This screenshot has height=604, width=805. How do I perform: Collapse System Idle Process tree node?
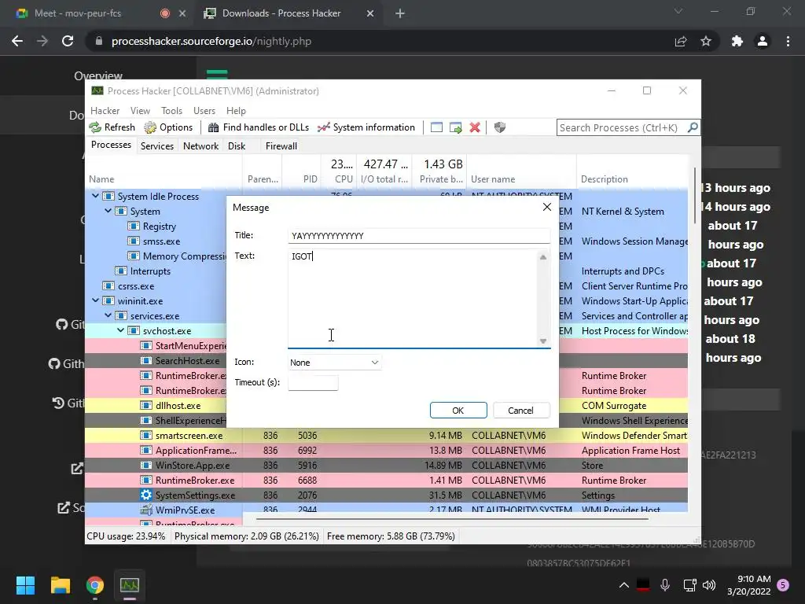click(95, 196)
